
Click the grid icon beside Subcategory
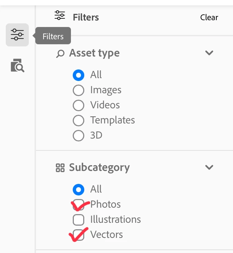60,168
